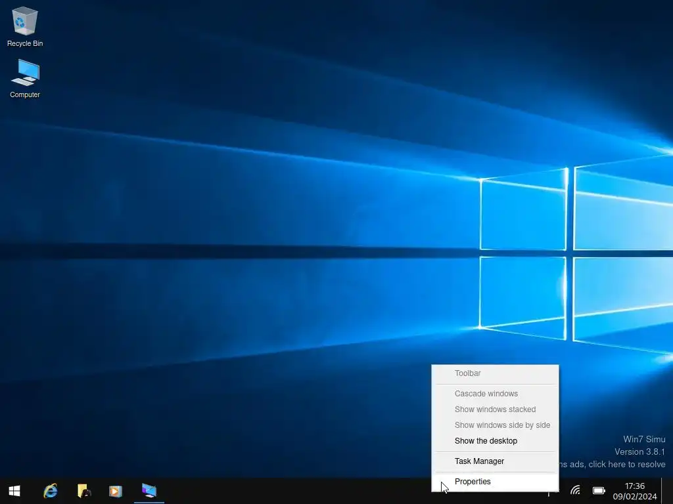Click the Wi-Fi network tray icon
673x504 pixels.
click(575, 490)
